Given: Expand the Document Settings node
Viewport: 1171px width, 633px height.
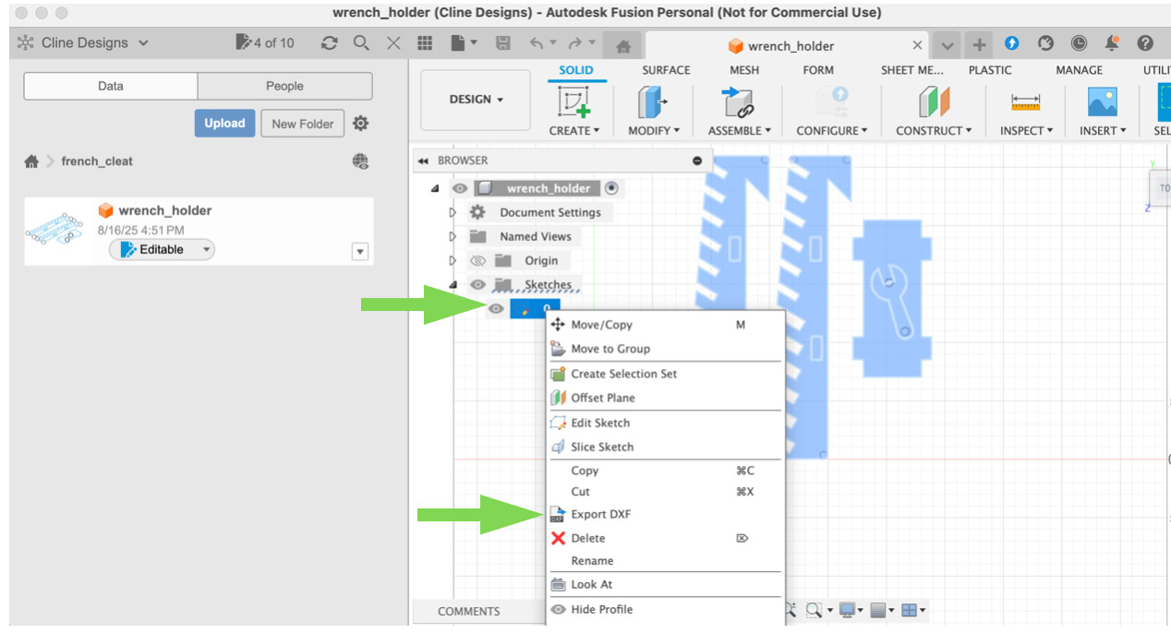Looking at the screenshot, I should click(453, 212).
